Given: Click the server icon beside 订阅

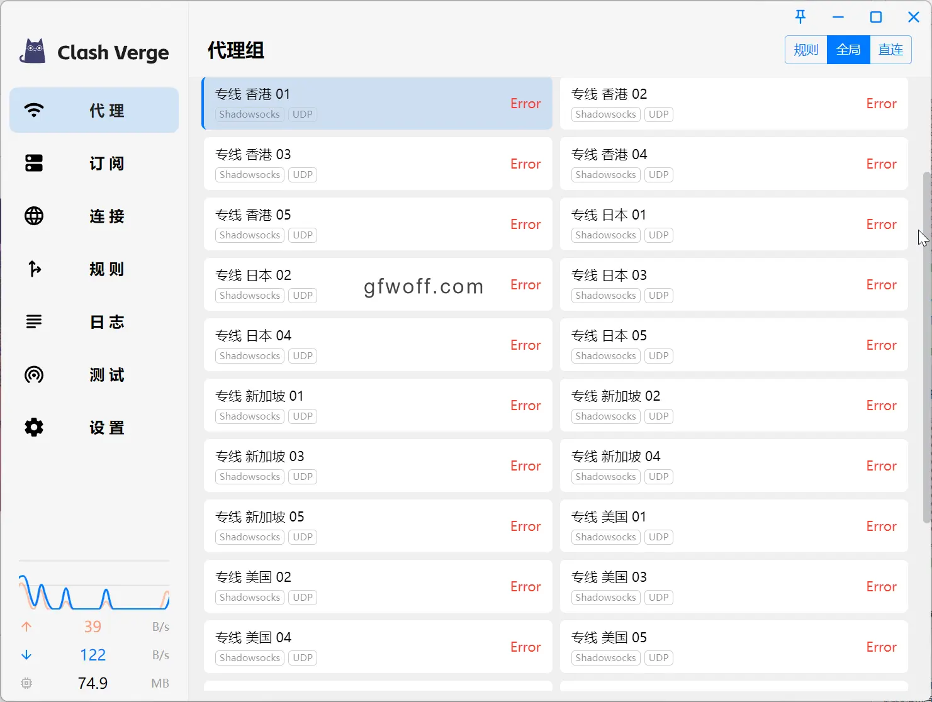Looking at the screenshot, I should [x=34, y=163].
